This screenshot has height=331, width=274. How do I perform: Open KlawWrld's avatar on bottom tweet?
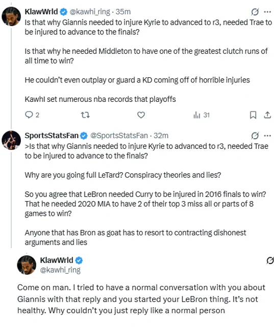(x=27, y=265)
